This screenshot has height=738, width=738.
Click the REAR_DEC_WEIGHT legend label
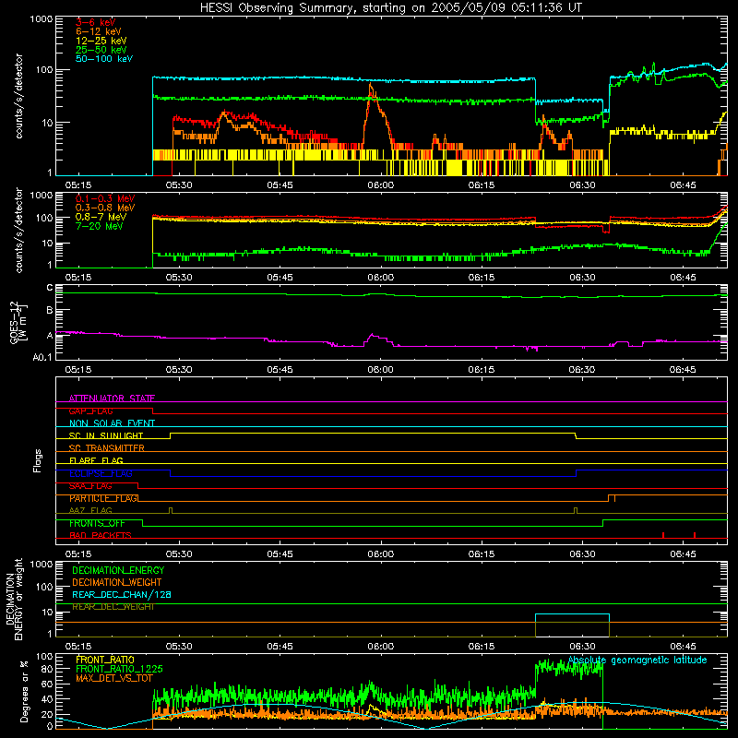[113, 607]
